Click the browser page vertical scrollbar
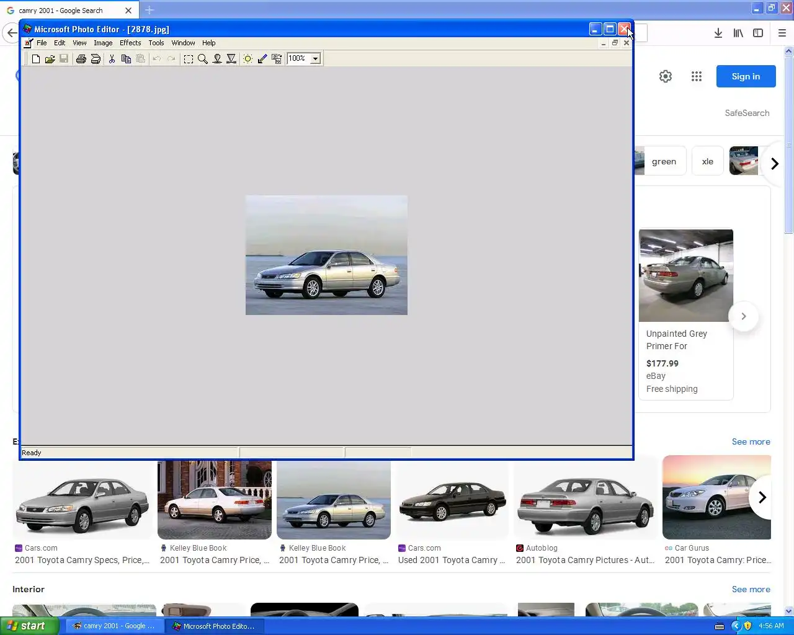 [x=789, y=331]
